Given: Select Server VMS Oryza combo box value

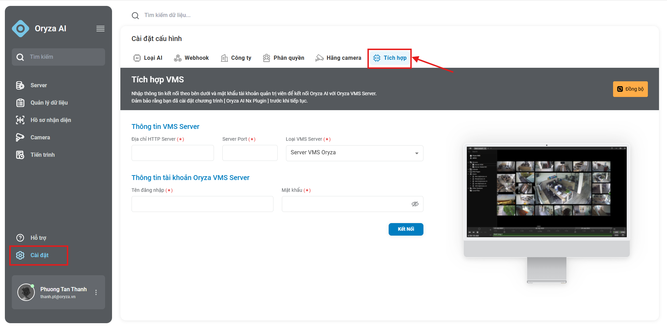Looking at the screenshot, I should click(355, 153).
